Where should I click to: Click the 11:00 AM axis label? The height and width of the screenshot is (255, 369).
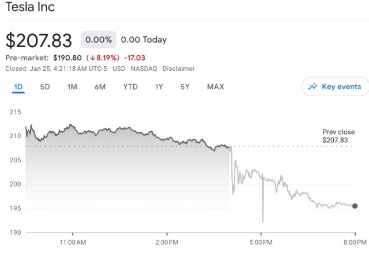click(x=73, y=242)
